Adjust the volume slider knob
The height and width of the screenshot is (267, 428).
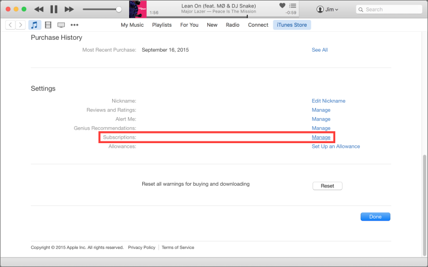pos(118,9)
